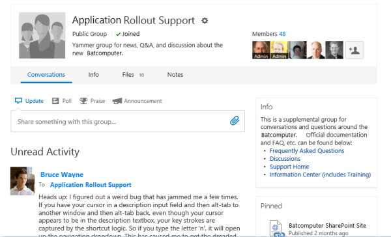Viewport: 391px width, 237px height.
Task: Open Bruce Wayne profile name link
Action: click(62, 174)
